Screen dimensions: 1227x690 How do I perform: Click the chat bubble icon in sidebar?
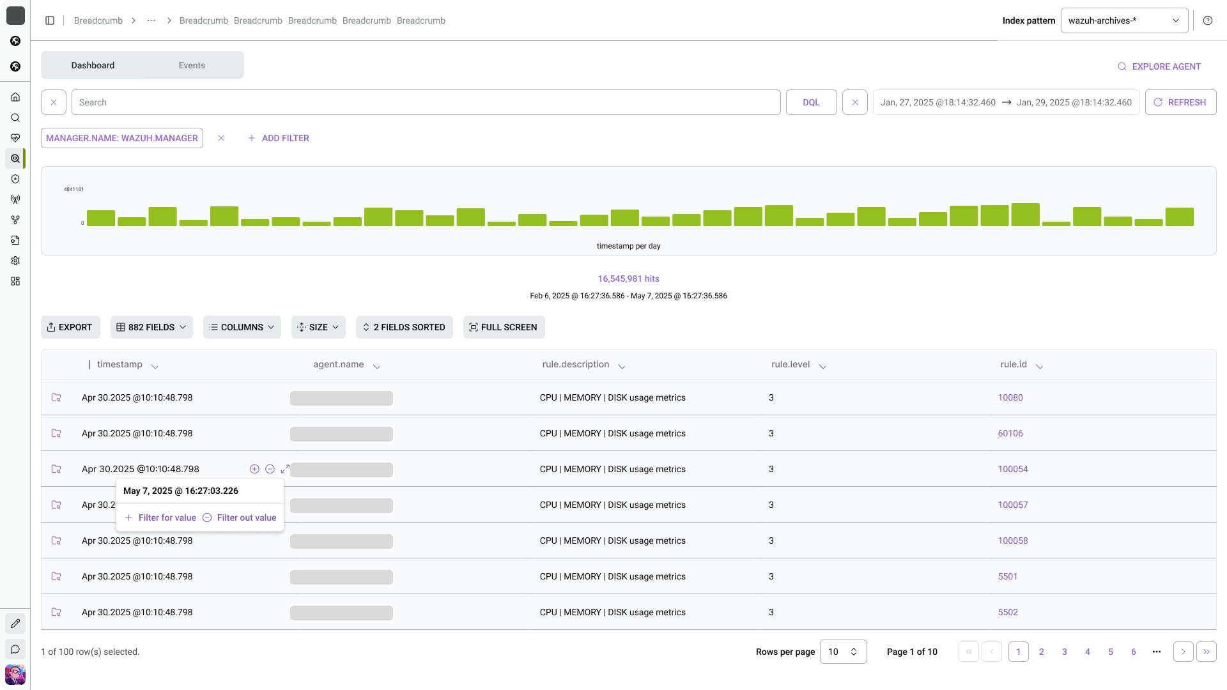click(x=15, y=649)
